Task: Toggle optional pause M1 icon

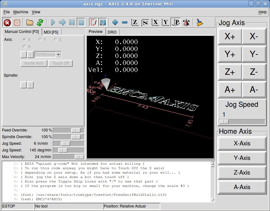Action: pyautogui.click(x=103, y=22)
